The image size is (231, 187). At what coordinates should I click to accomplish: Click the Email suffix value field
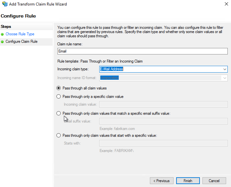(163, 121)
